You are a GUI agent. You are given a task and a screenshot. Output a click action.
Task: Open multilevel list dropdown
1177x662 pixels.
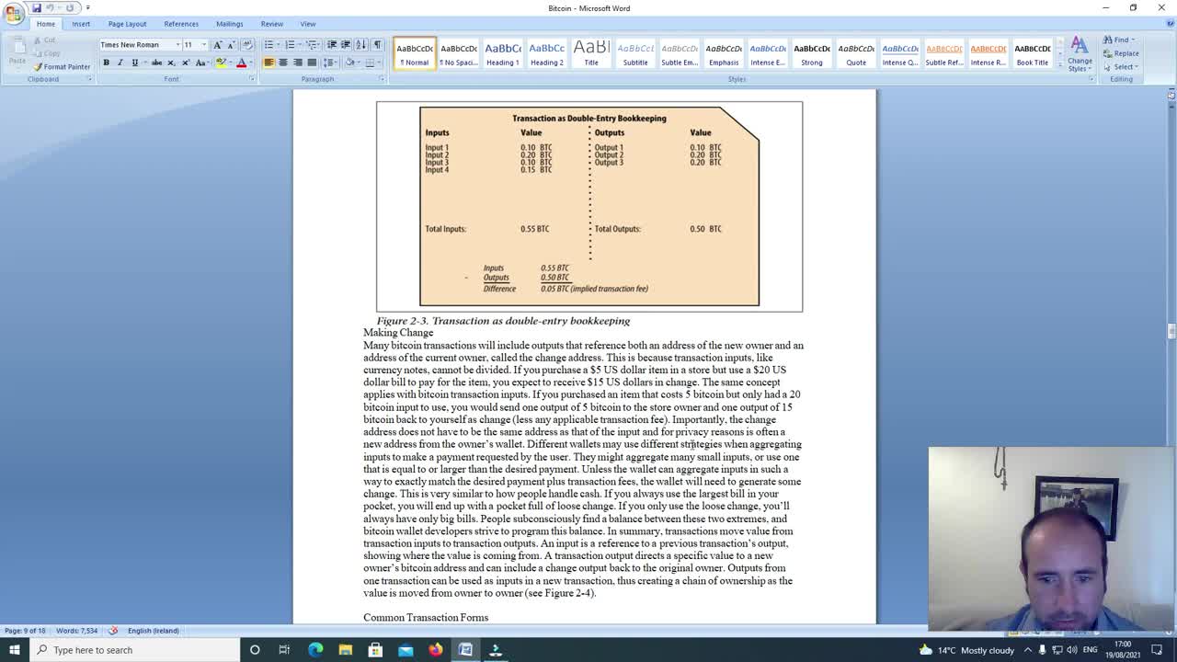tap(319, 45)
